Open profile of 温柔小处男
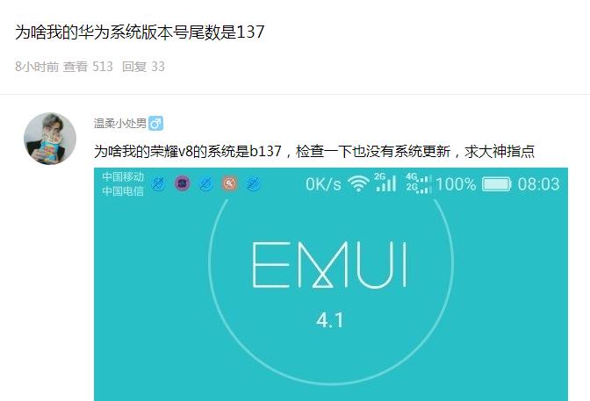Image resolution: width=590 pixels, height=401 pixels. (120, 124)
